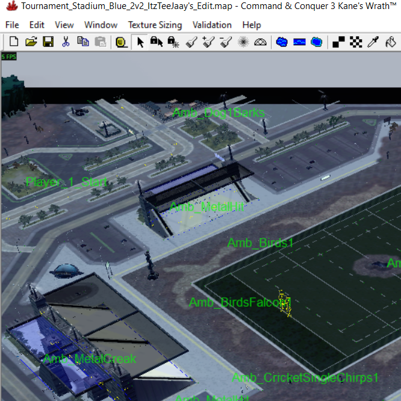The width and height of the screenshot is (401, 401).
Task: Select the Amb_Birds1 ambient marker
Action: pos(260,243)
